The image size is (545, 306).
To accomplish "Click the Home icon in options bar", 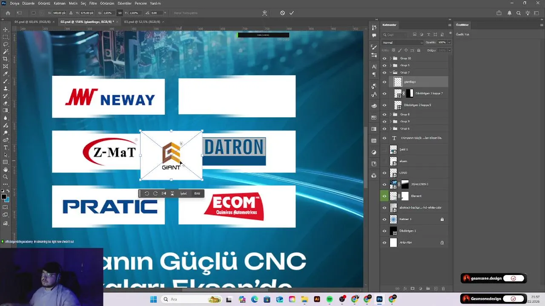I will 8,13.
